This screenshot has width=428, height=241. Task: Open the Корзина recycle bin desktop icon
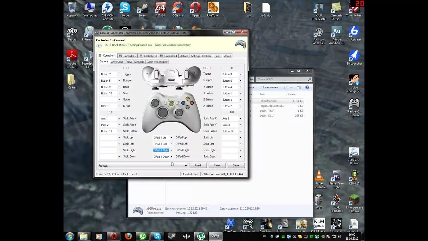click(72, 9)
